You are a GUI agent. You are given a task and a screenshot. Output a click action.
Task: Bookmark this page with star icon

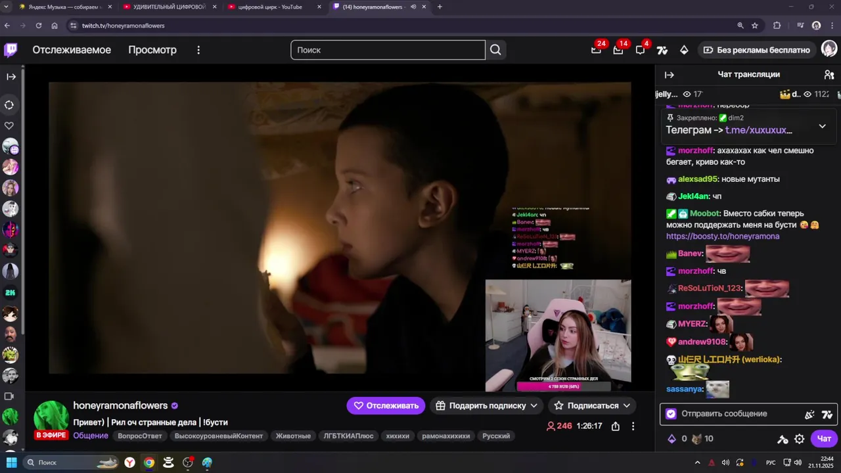755,26
